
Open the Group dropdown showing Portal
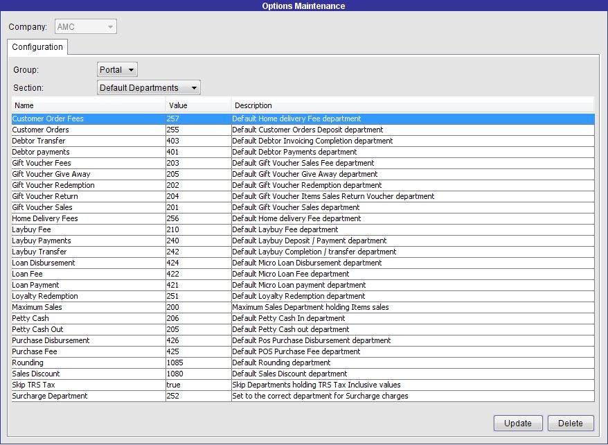(117, 69)
